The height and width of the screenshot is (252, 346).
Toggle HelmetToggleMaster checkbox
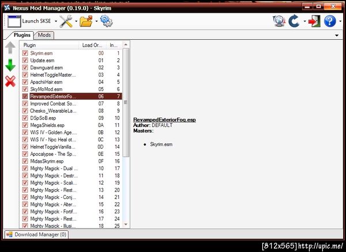(x=25, y=75)
